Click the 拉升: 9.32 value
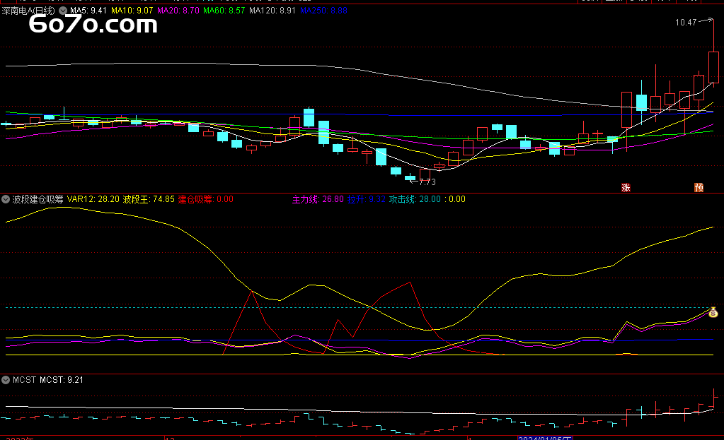Viewport: 724px width, 440px height. 367,199
